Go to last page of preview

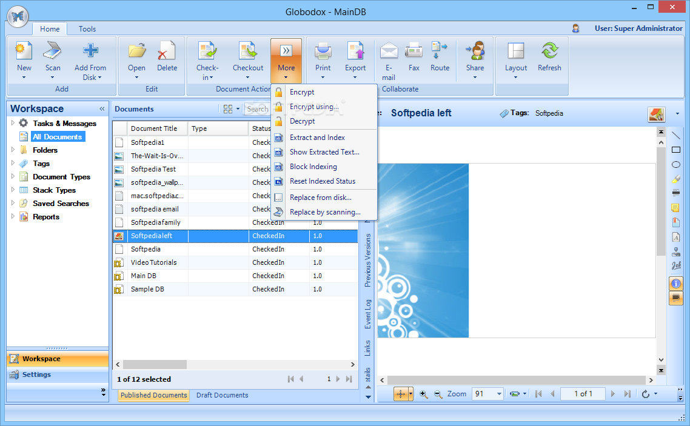(628, 394)
